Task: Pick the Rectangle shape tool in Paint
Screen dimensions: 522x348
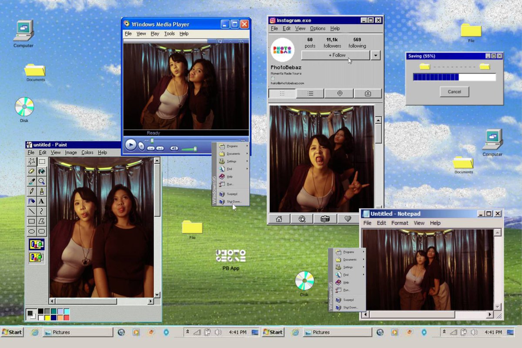Action: [x=32, y=221]
